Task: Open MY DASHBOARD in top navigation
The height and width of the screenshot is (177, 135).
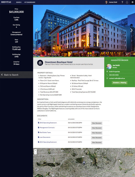Action: tap(30, 2)
